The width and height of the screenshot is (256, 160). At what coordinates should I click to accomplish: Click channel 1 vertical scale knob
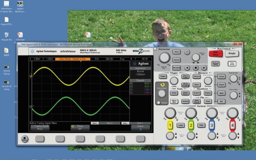[x=170, y=113]
